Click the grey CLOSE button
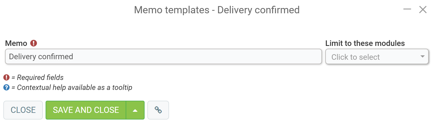434x122 pixels. pyautogui.click(x=23, y=110)
